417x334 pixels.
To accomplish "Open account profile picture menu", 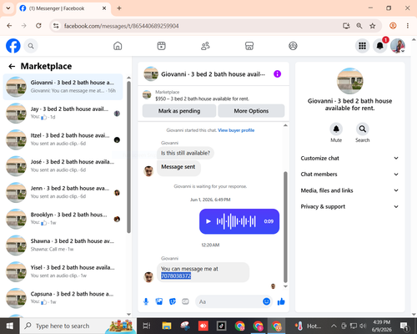I will [398, 46].
